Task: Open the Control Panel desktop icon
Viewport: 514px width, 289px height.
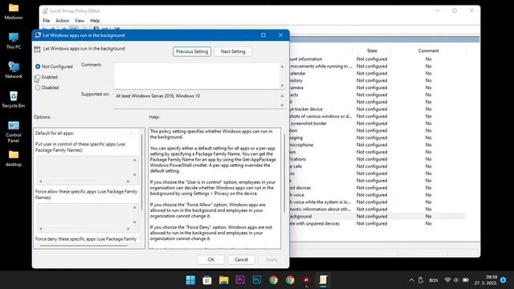Action: pyautogui.click(x=14, y=132)
